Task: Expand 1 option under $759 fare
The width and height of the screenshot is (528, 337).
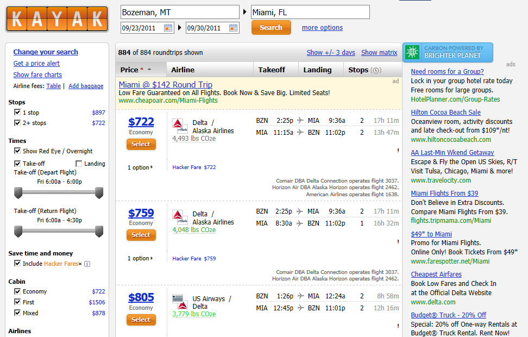Action: pyautogui.click(x=140, y=259)
